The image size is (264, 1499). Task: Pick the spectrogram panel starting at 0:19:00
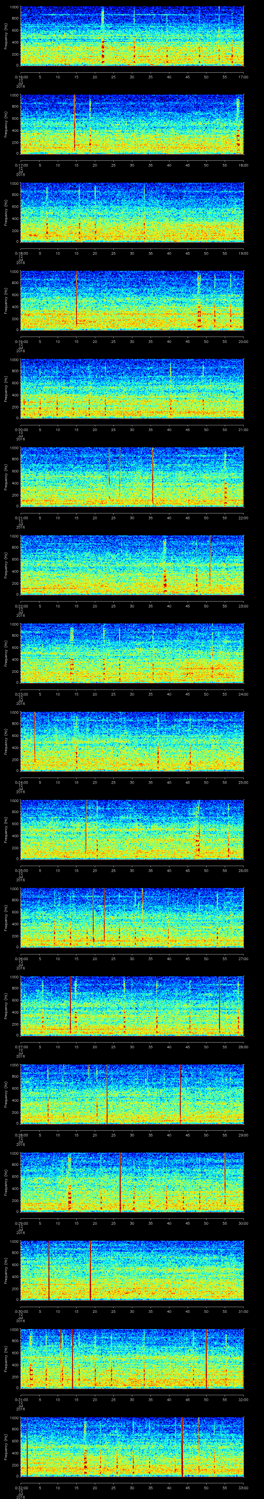[x=132, y=300]
